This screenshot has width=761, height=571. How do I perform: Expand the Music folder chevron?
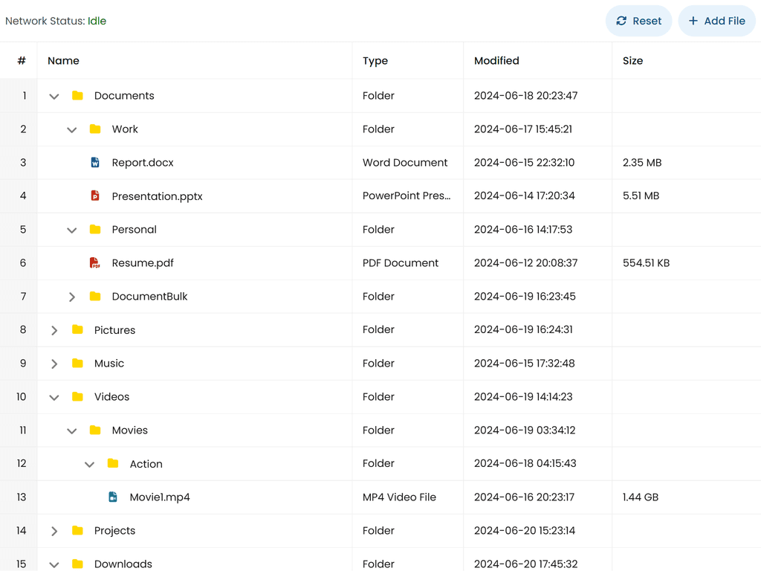click(x=54, y=364)
